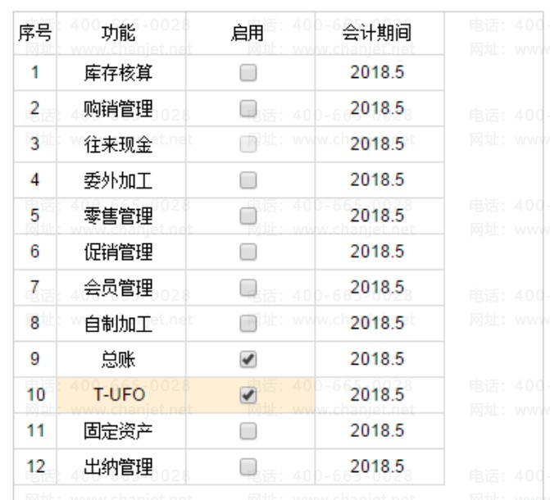This screenshot has width=550, height=500.
Task: Enable the 会员管理 module checkbox
Action: click(x=248, y=288)
